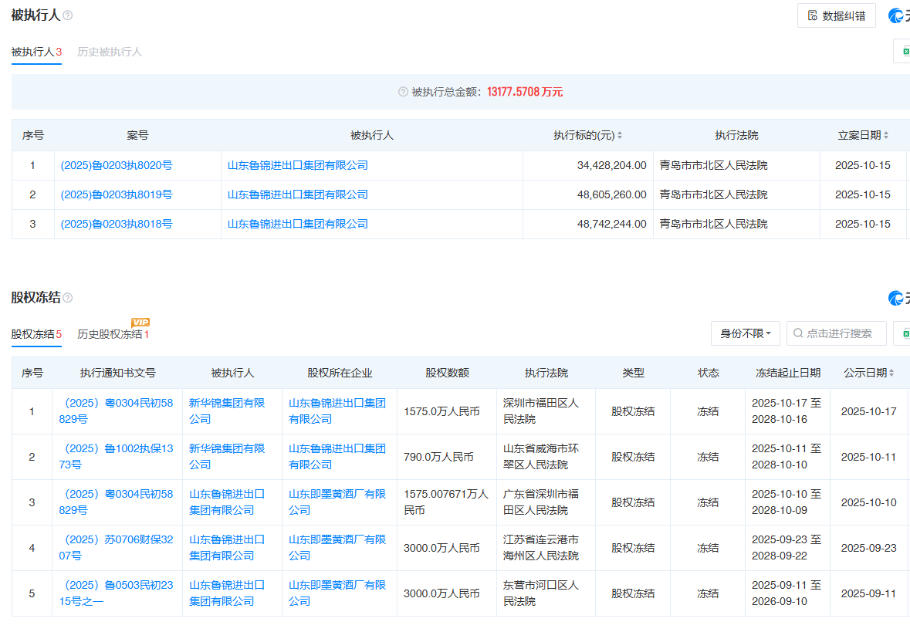Click the 数据纠错 button
Viewport: 910px width, 632px height.
(837, 15)
